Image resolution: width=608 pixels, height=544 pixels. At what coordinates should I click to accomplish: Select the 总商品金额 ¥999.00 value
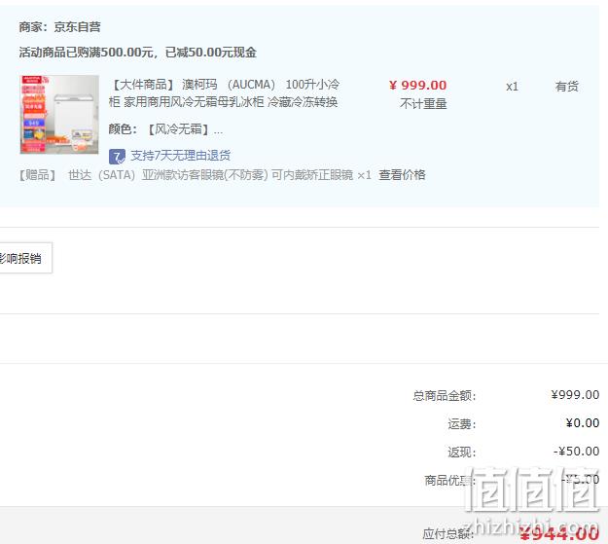point(576,395)
